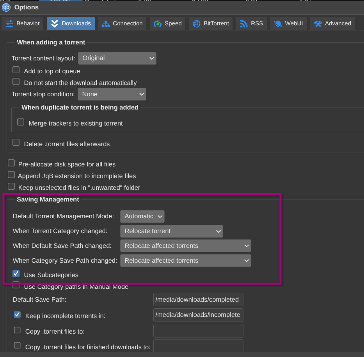Uncheck the Use Subcategories checkbox
Screen dimensions: 364x357
pyautogui.click(x=16, y=274)
